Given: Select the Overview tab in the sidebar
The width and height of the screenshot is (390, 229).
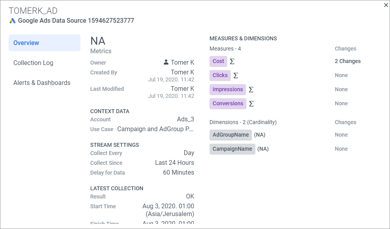Looking at the screenshot, I should (x=27, y=43).
